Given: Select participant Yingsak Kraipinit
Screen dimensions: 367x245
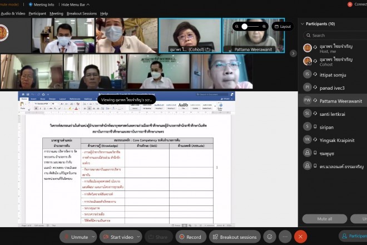Looking at the screenshot, I should click(x=333, y=140).
